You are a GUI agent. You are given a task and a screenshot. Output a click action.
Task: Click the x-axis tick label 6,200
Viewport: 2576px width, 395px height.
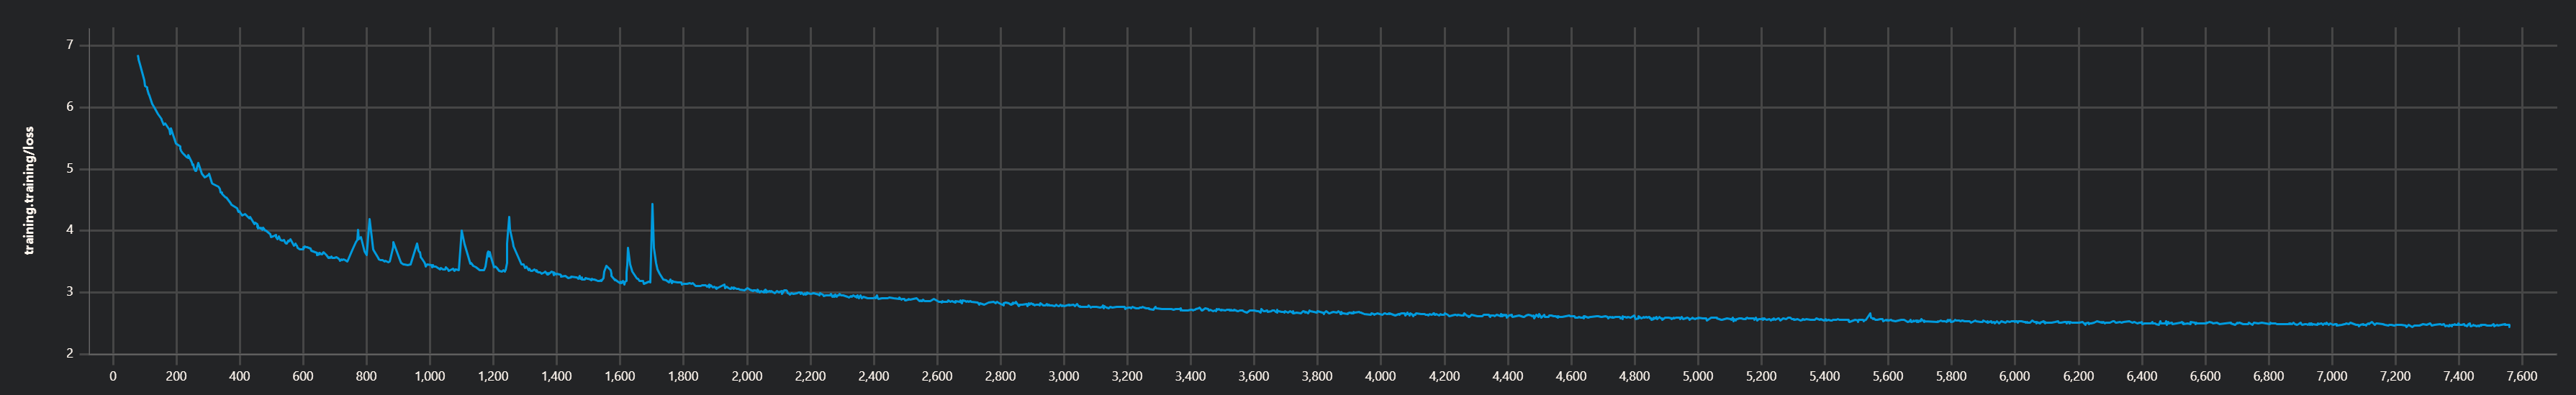2078,377
